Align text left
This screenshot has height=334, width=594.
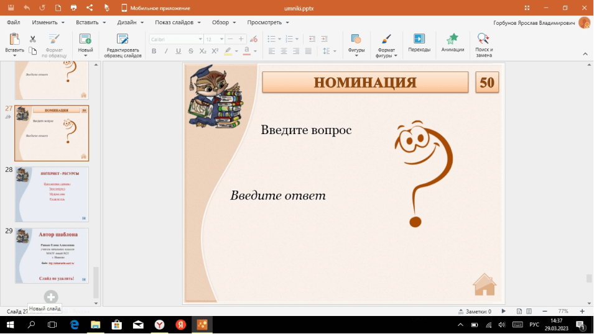coord(272,51)
